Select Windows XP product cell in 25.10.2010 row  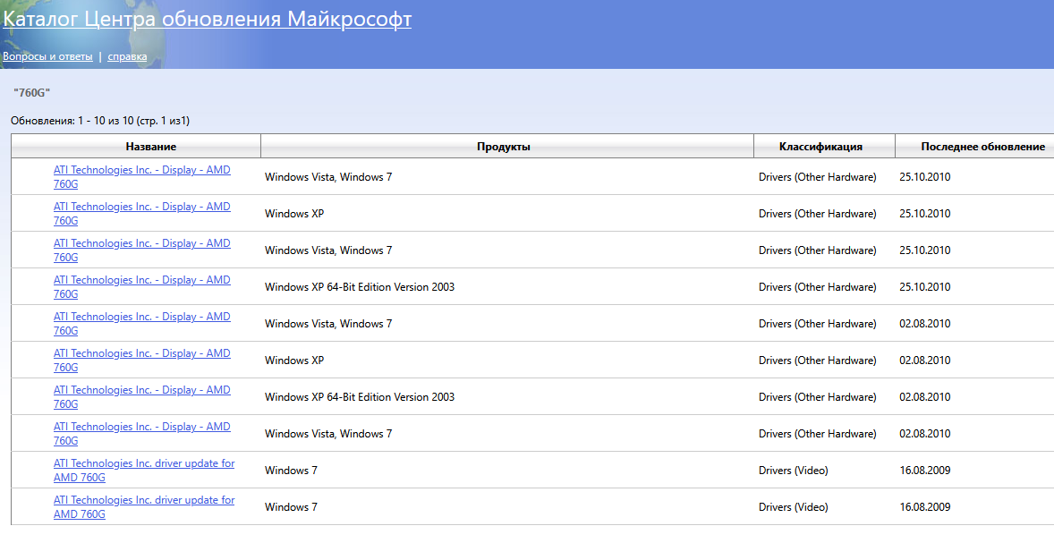point(294,214)
